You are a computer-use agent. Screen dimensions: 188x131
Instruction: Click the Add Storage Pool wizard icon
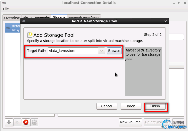coord(30,35)
